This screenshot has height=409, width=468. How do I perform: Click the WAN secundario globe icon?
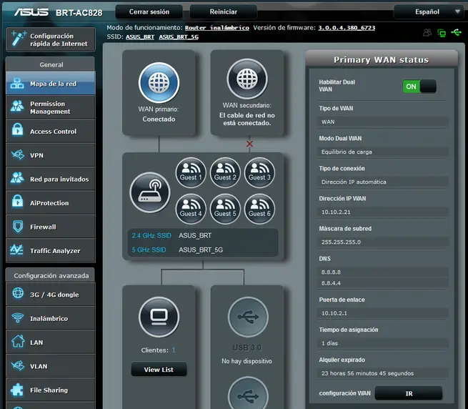click(247, 79)
